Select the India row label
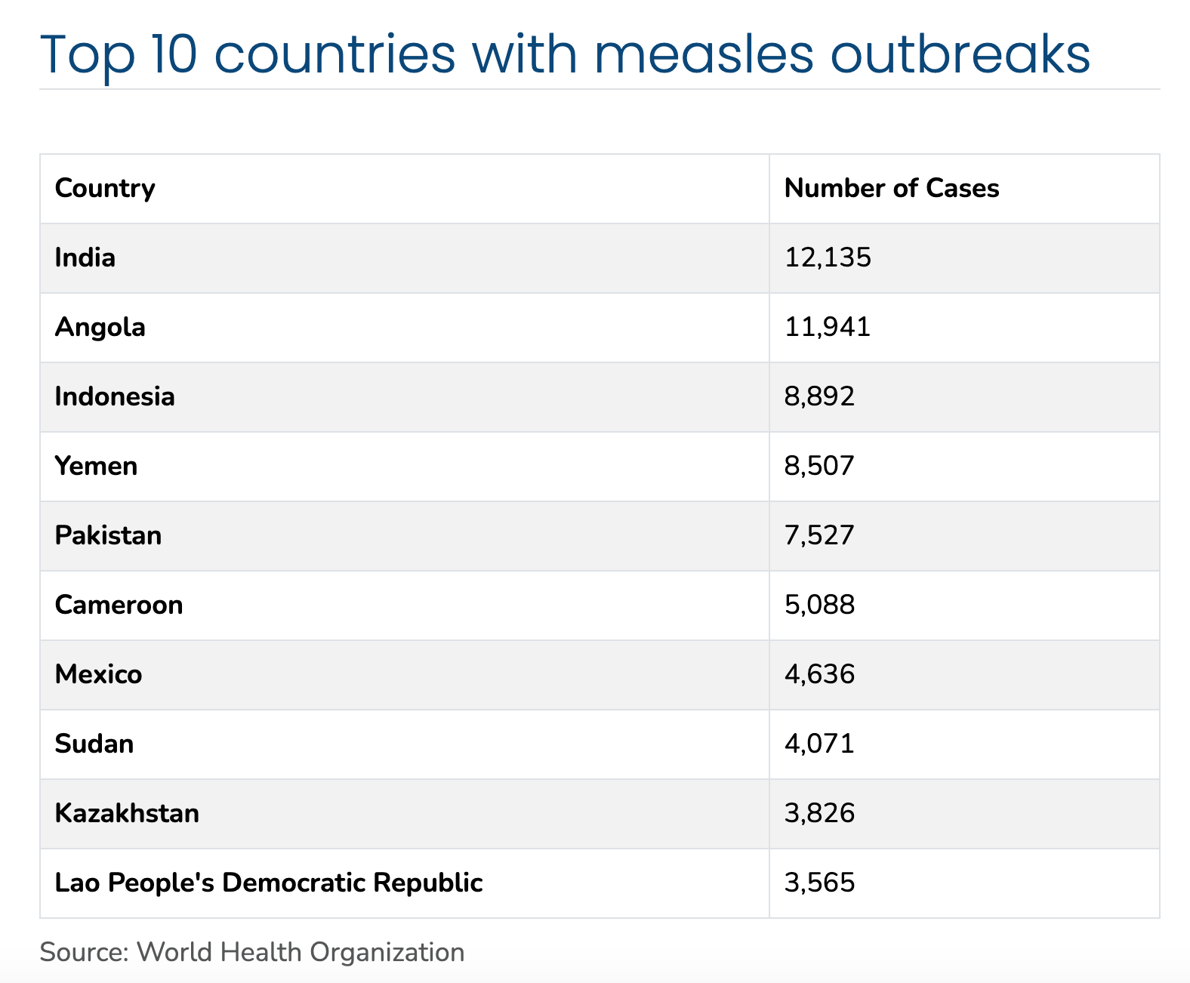1190x983 pixels. coord(85,257)
